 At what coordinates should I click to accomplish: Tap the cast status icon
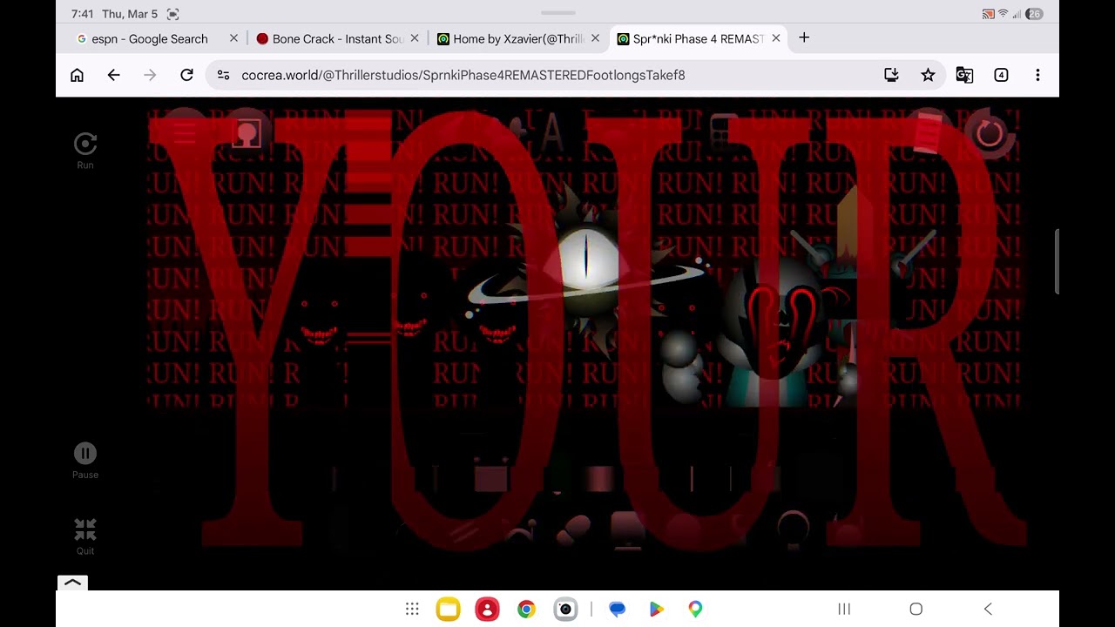(x=988, y=14)
